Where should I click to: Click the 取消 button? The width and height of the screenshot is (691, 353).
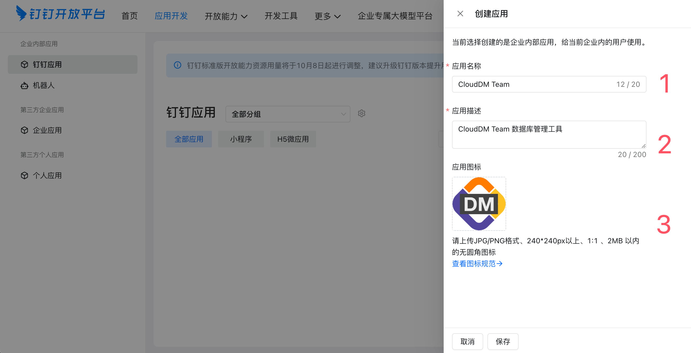(x=467, y=342)
